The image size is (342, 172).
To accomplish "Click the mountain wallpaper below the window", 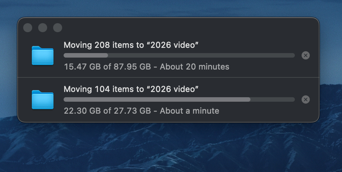I will [168, 150].
